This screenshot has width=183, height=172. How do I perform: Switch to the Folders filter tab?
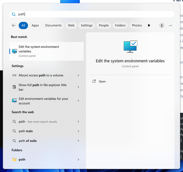120,25
